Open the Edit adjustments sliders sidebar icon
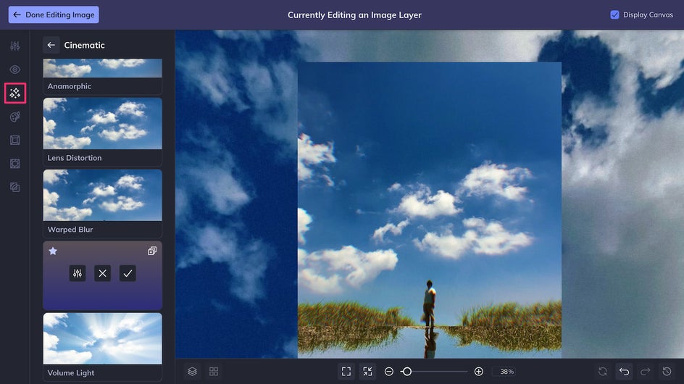684x384 pixels. coord(14,46)
